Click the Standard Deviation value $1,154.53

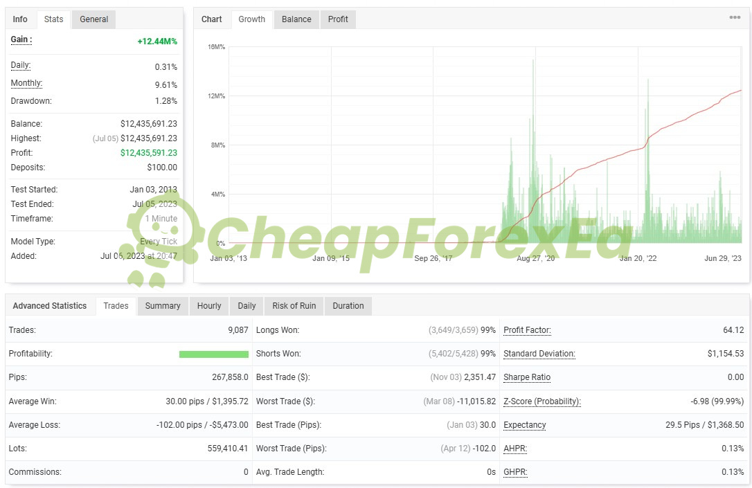point(726,354)
